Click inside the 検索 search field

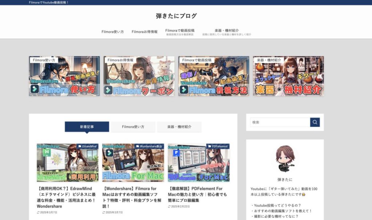[x=280, y=122]
